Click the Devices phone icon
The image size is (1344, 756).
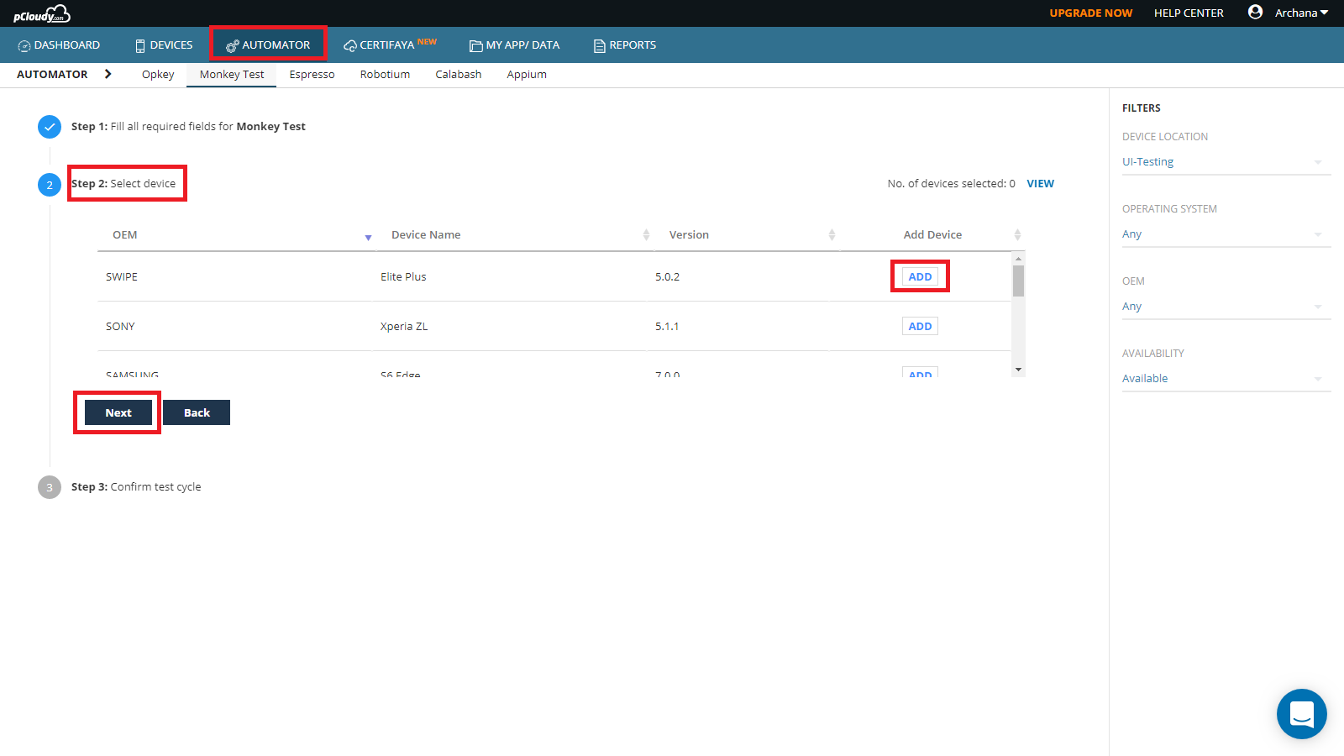(x=140, y=45)
